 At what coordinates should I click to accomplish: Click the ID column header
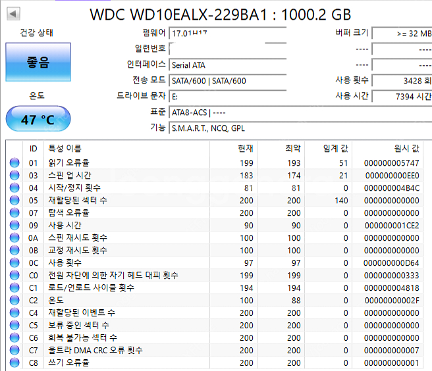34,149
